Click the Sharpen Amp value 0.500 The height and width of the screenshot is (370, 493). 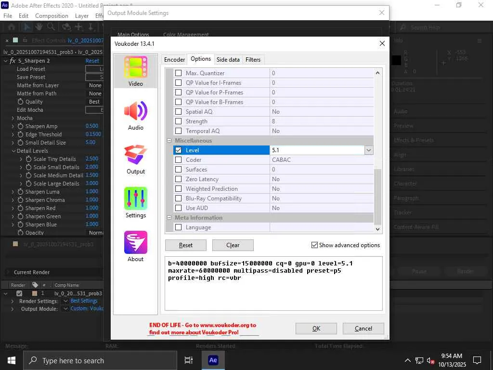point(92,126)
